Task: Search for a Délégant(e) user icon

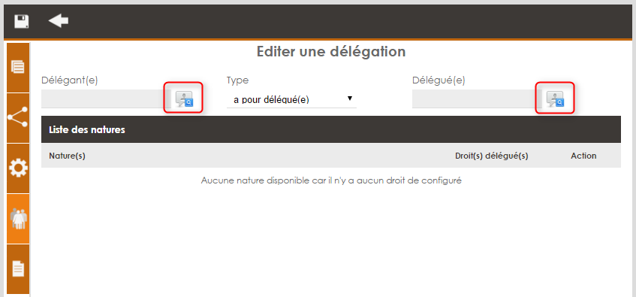Action: tap(184, 98)
